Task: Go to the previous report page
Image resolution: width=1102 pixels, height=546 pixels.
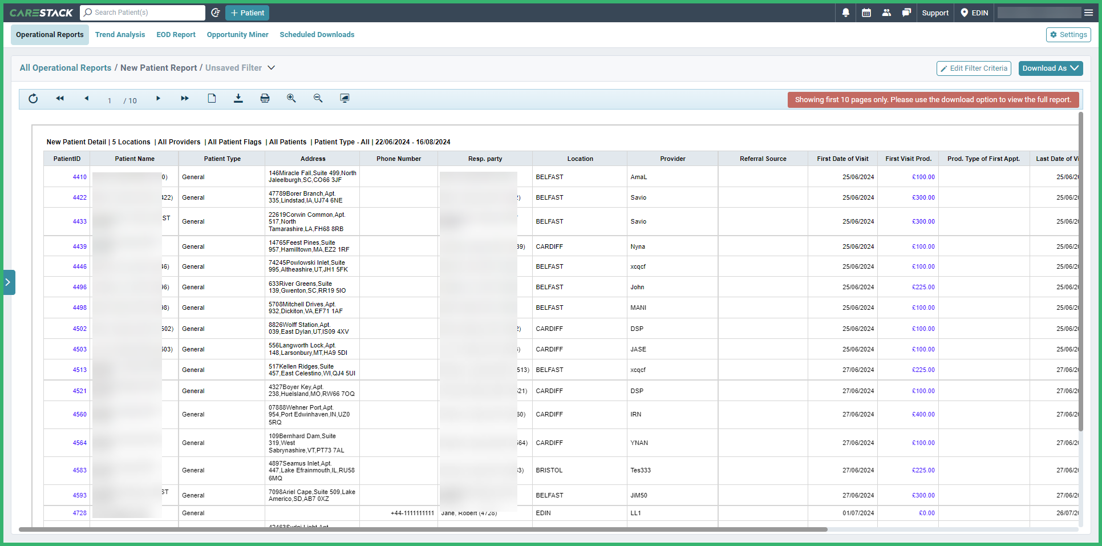Action: pos(87,98)
